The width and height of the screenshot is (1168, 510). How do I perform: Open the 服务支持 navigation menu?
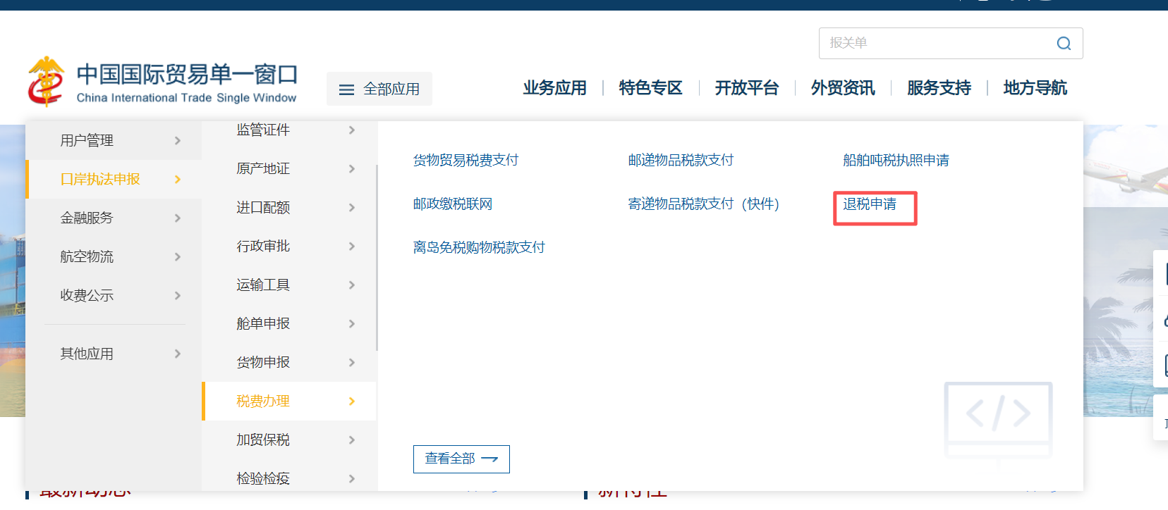(939, 88)
